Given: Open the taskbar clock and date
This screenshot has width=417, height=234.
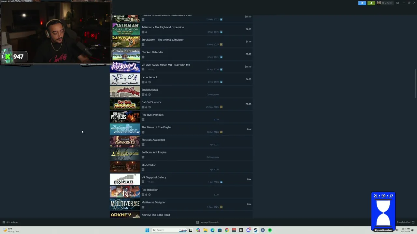Looking at the screenshot, I should coord(406,230).
